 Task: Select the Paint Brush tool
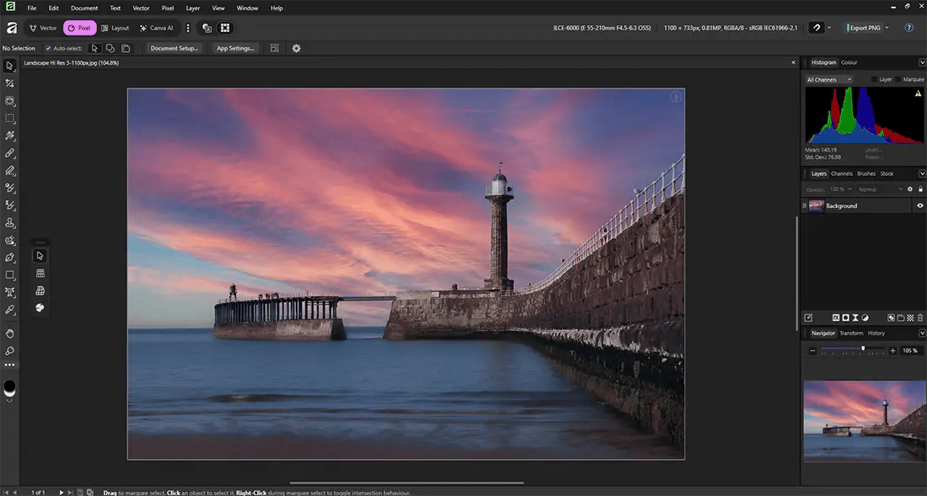(x=9, y=153)
